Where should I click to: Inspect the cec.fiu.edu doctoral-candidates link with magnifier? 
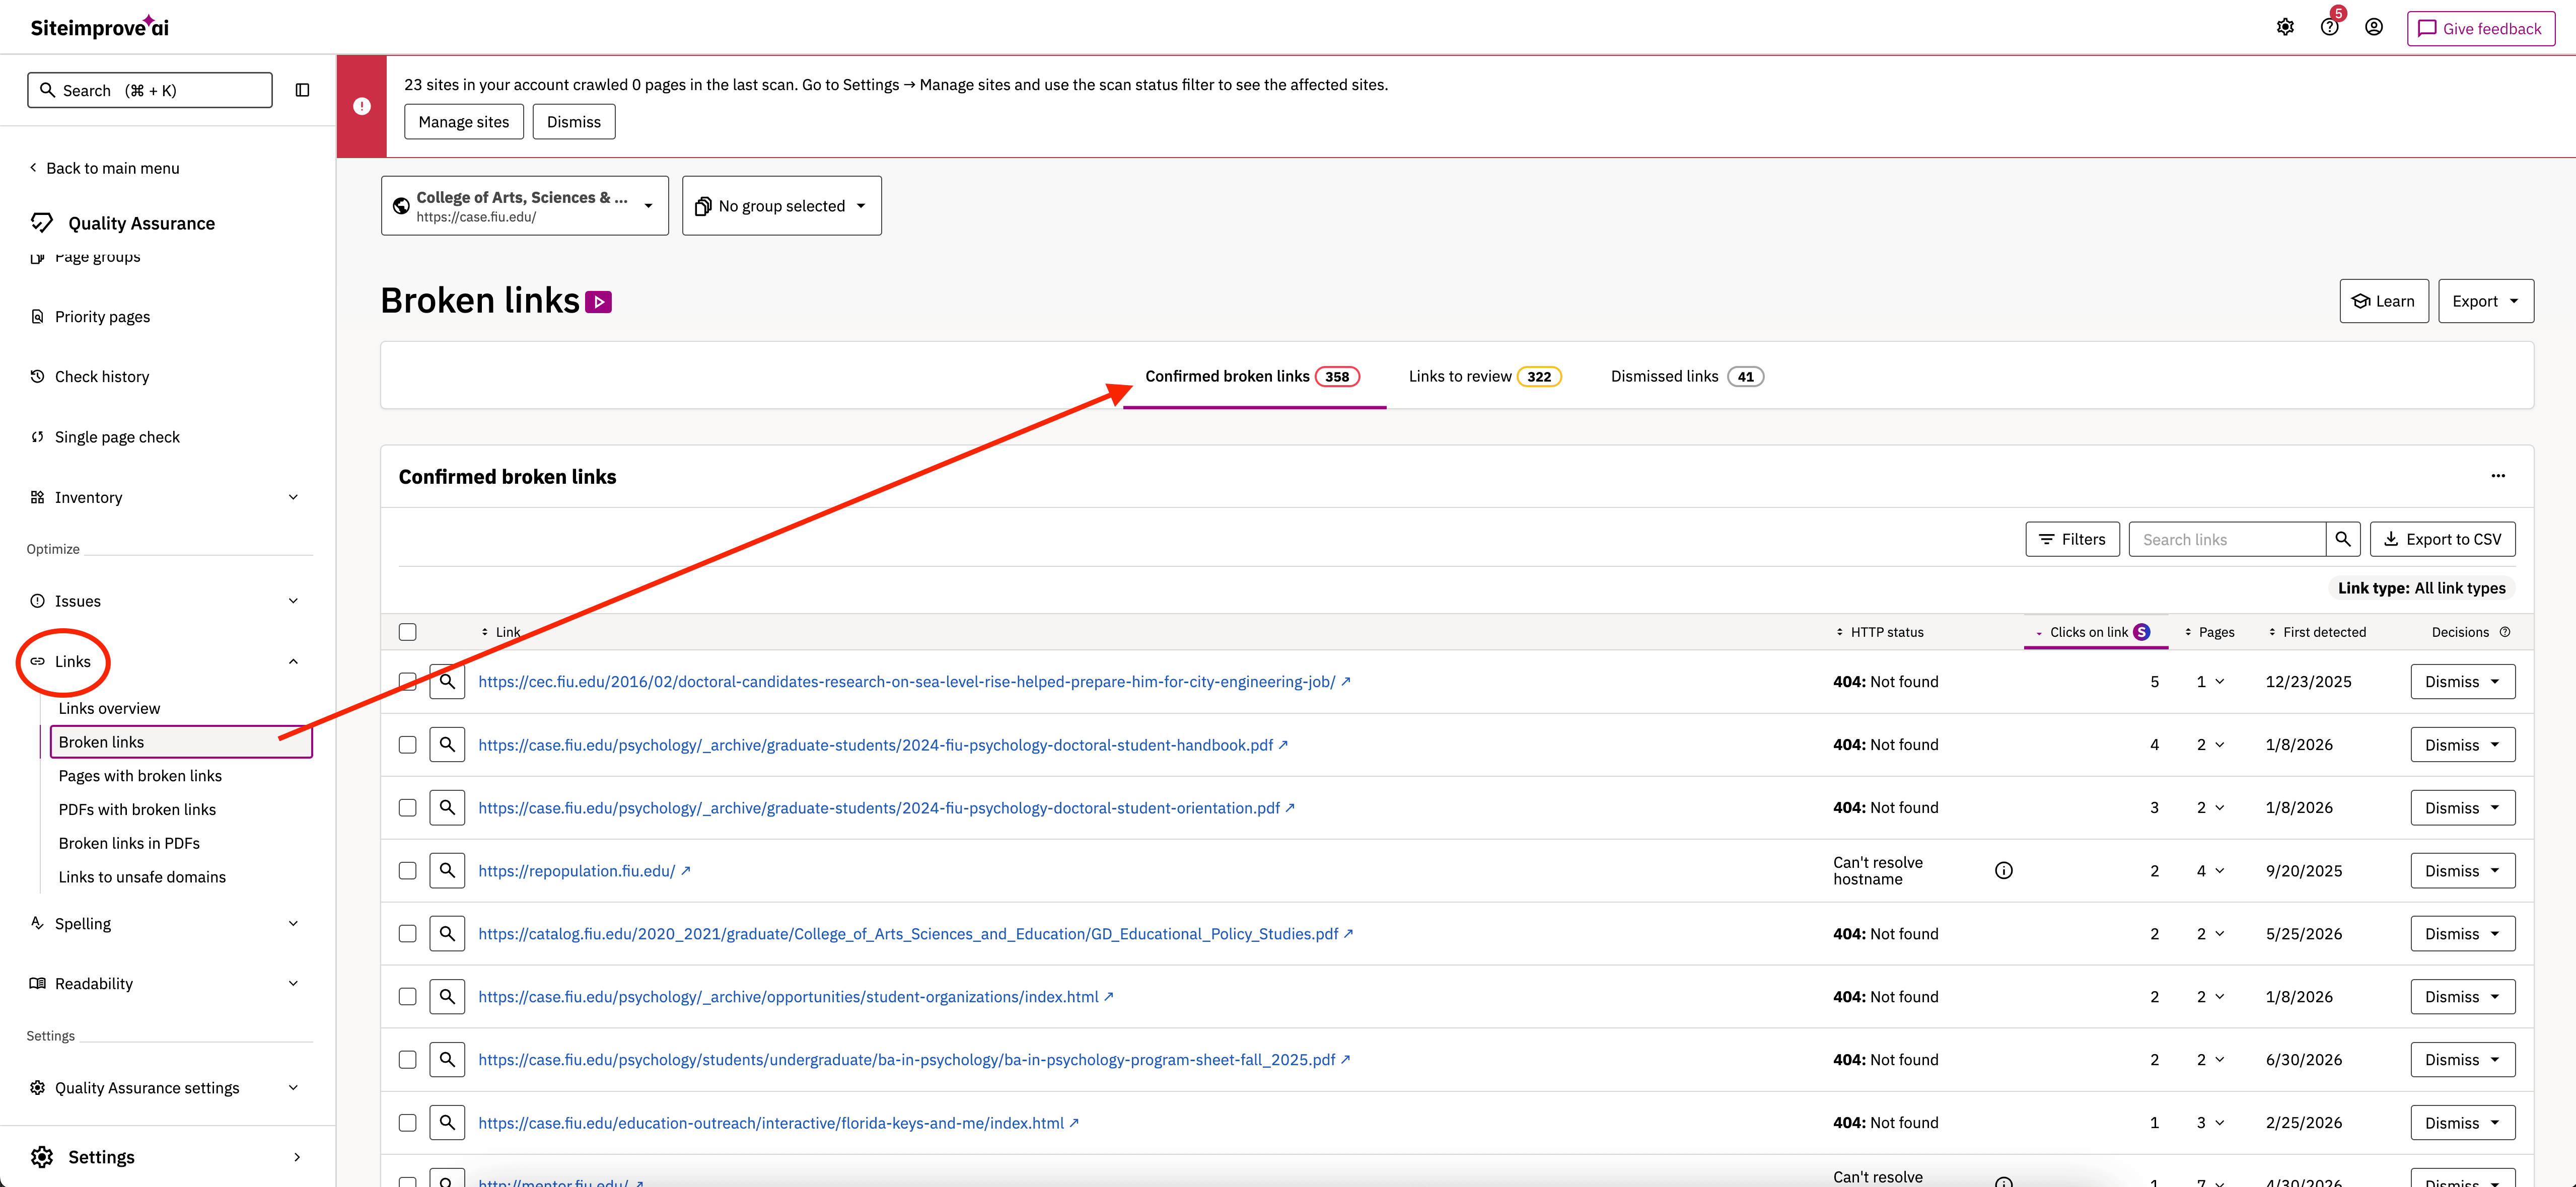tap(447, 681)
